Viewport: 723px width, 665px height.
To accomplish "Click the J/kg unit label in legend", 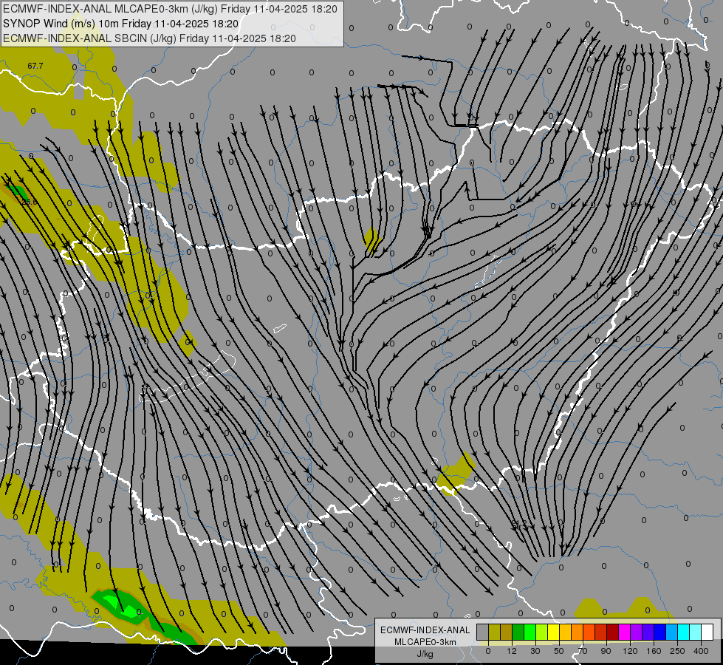I will point(425,654).
